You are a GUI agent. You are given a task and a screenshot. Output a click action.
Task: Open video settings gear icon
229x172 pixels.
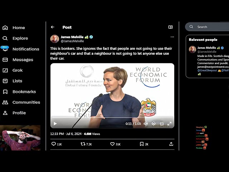154,124
